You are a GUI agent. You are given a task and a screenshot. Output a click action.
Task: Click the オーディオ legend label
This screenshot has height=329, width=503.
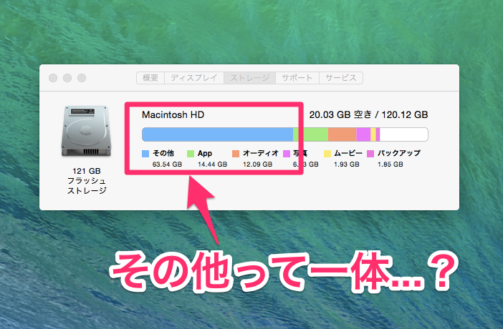tap(261, 154)
